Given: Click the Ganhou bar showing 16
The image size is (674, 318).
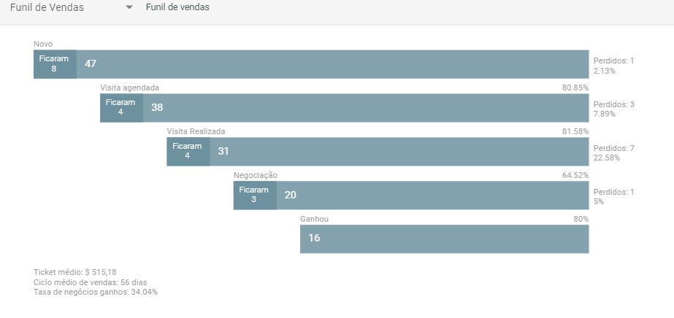Looking at the screenshot, I should click(x=445, y=239).
